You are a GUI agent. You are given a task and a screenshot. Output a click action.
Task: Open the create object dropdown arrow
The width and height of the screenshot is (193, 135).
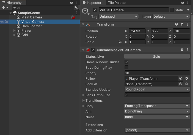tap(7, 8)
